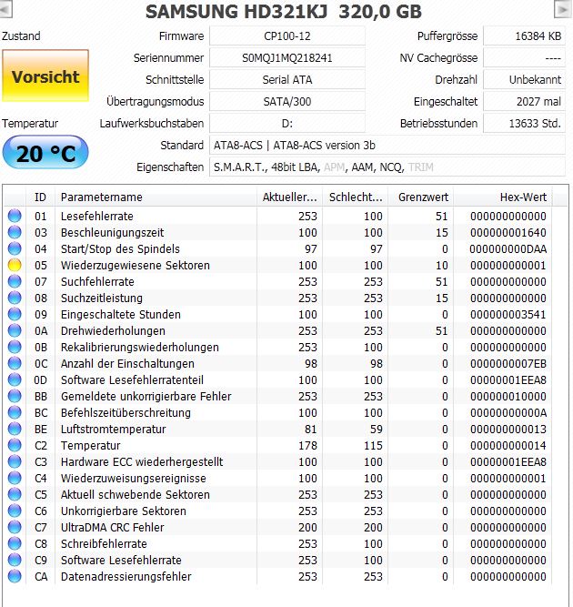573x607 pixels.
Task: Click blue status icon for Gemeldete unkorrigierbare Fehler
Action: coord(15,396)
